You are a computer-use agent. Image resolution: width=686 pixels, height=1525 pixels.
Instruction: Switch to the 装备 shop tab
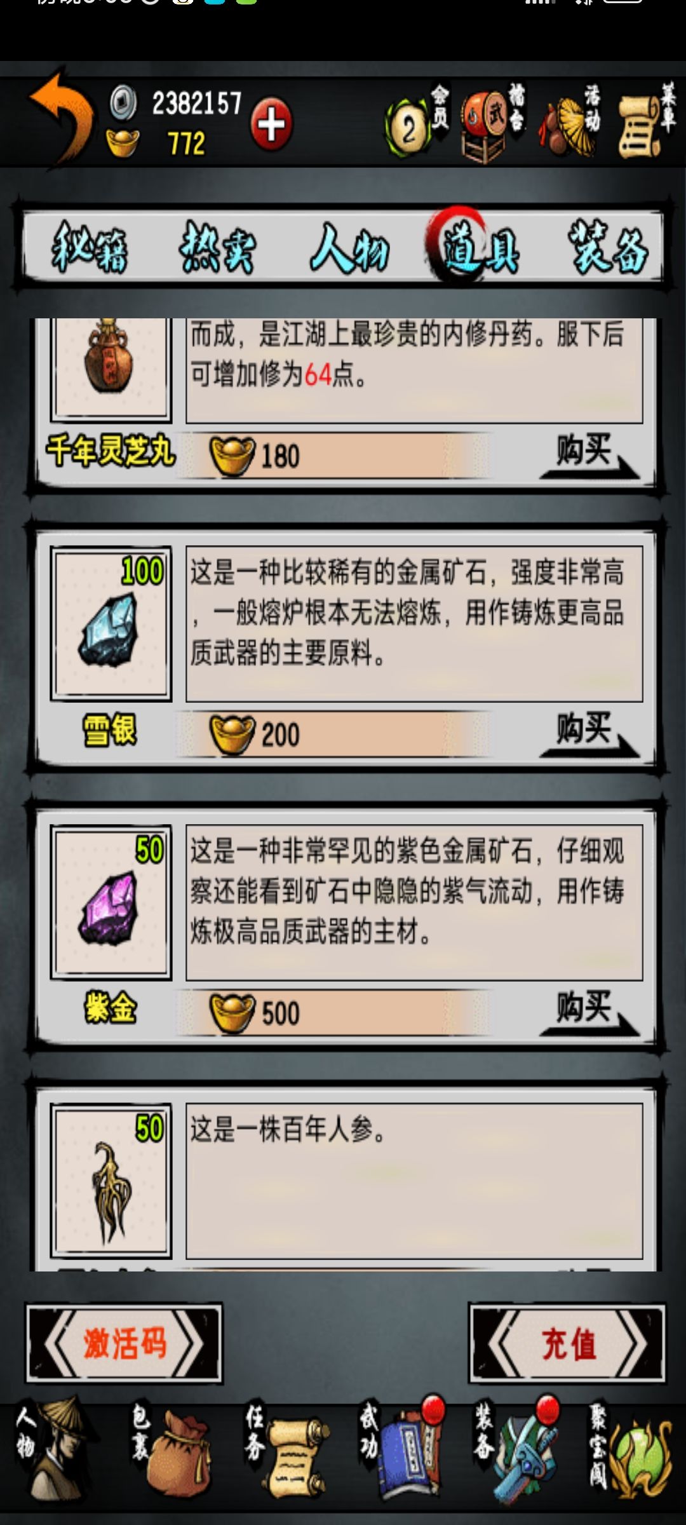coord(608,248)
